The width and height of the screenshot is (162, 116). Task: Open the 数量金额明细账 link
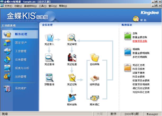[141, 53]
